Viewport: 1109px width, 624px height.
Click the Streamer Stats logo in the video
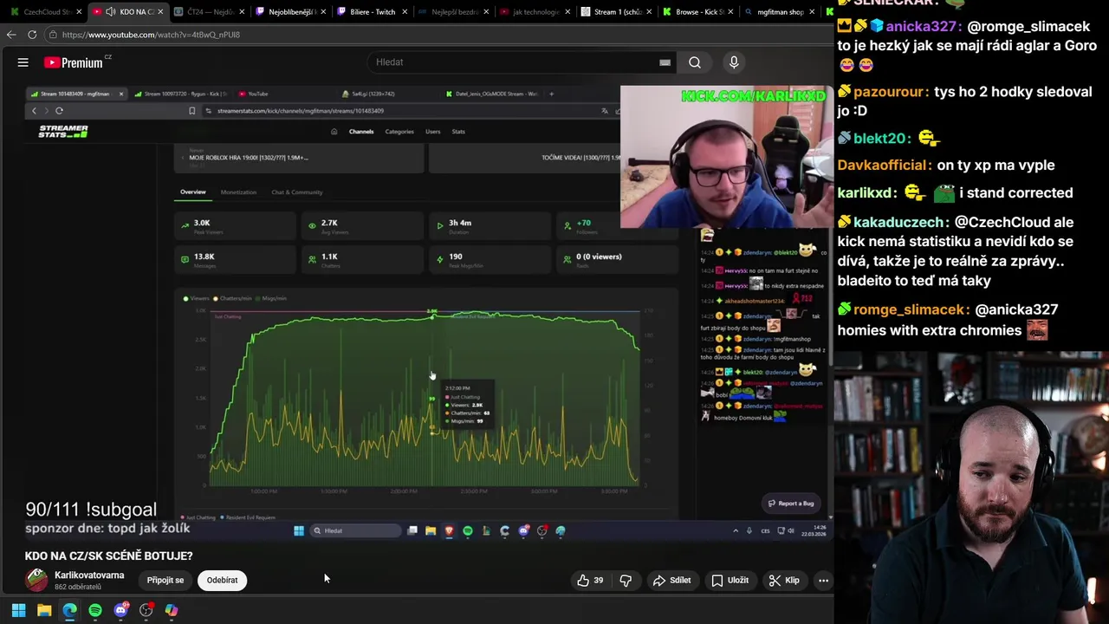pos(63,132)
